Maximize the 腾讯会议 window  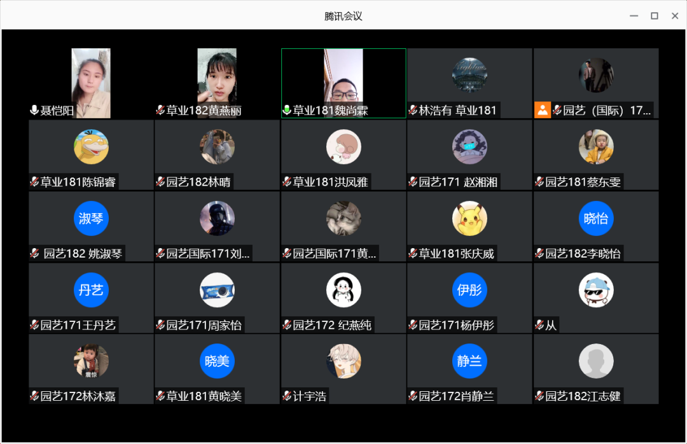click(654, 16)
